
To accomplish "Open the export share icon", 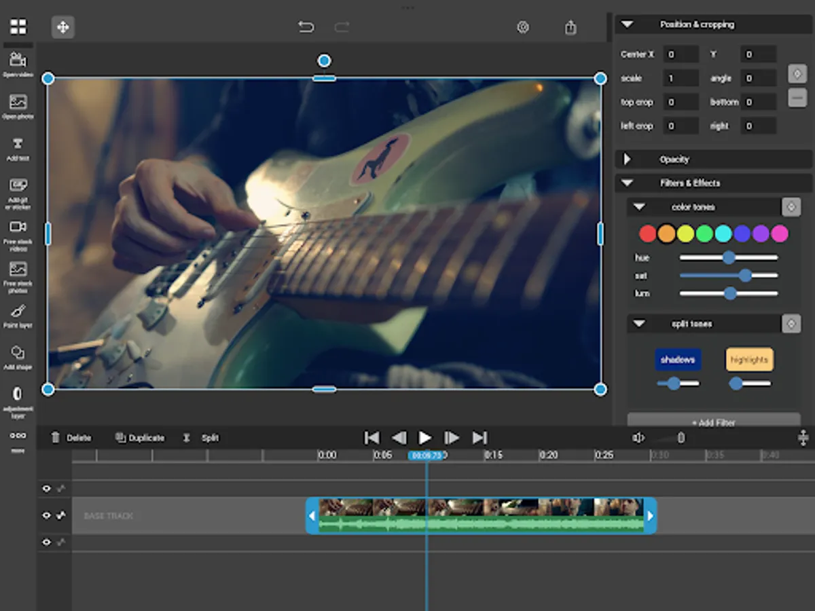I will coord(570,27).
